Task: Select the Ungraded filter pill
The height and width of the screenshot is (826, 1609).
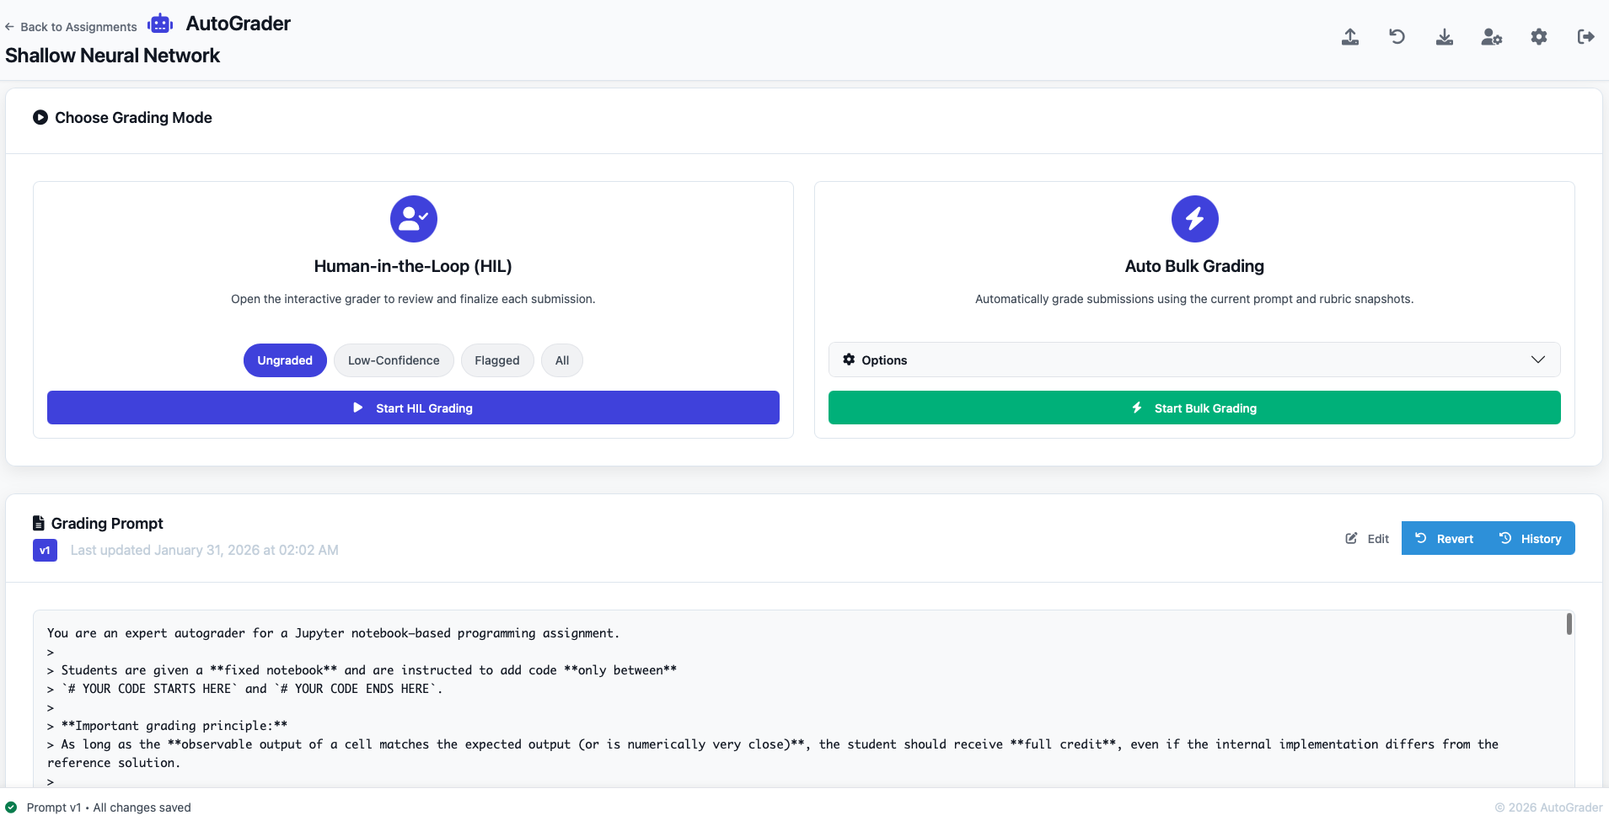Action: click(x=285, y=360)
